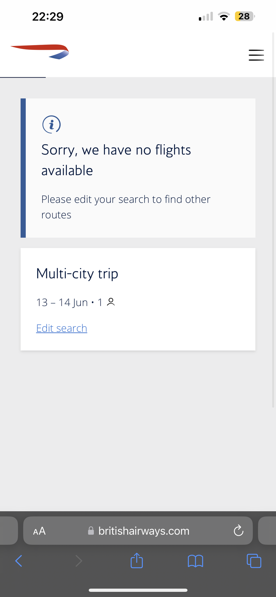This screenshot has width=276, height=597.
Task: Reload the page with refresh icon
Action: [238, 530]
